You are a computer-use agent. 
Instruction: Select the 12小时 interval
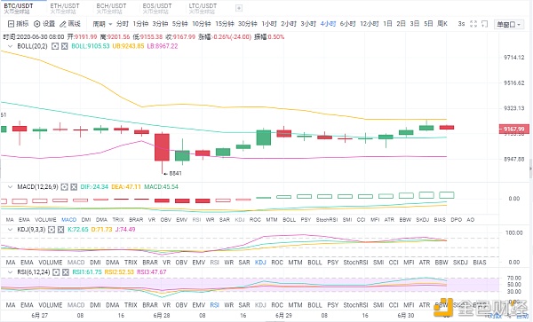[370, 24]
